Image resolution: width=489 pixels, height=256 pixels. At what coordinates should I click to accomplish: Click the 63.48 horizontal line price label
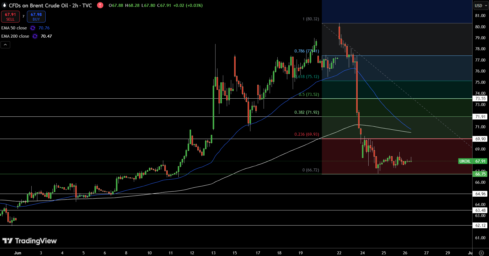point(480,210)
